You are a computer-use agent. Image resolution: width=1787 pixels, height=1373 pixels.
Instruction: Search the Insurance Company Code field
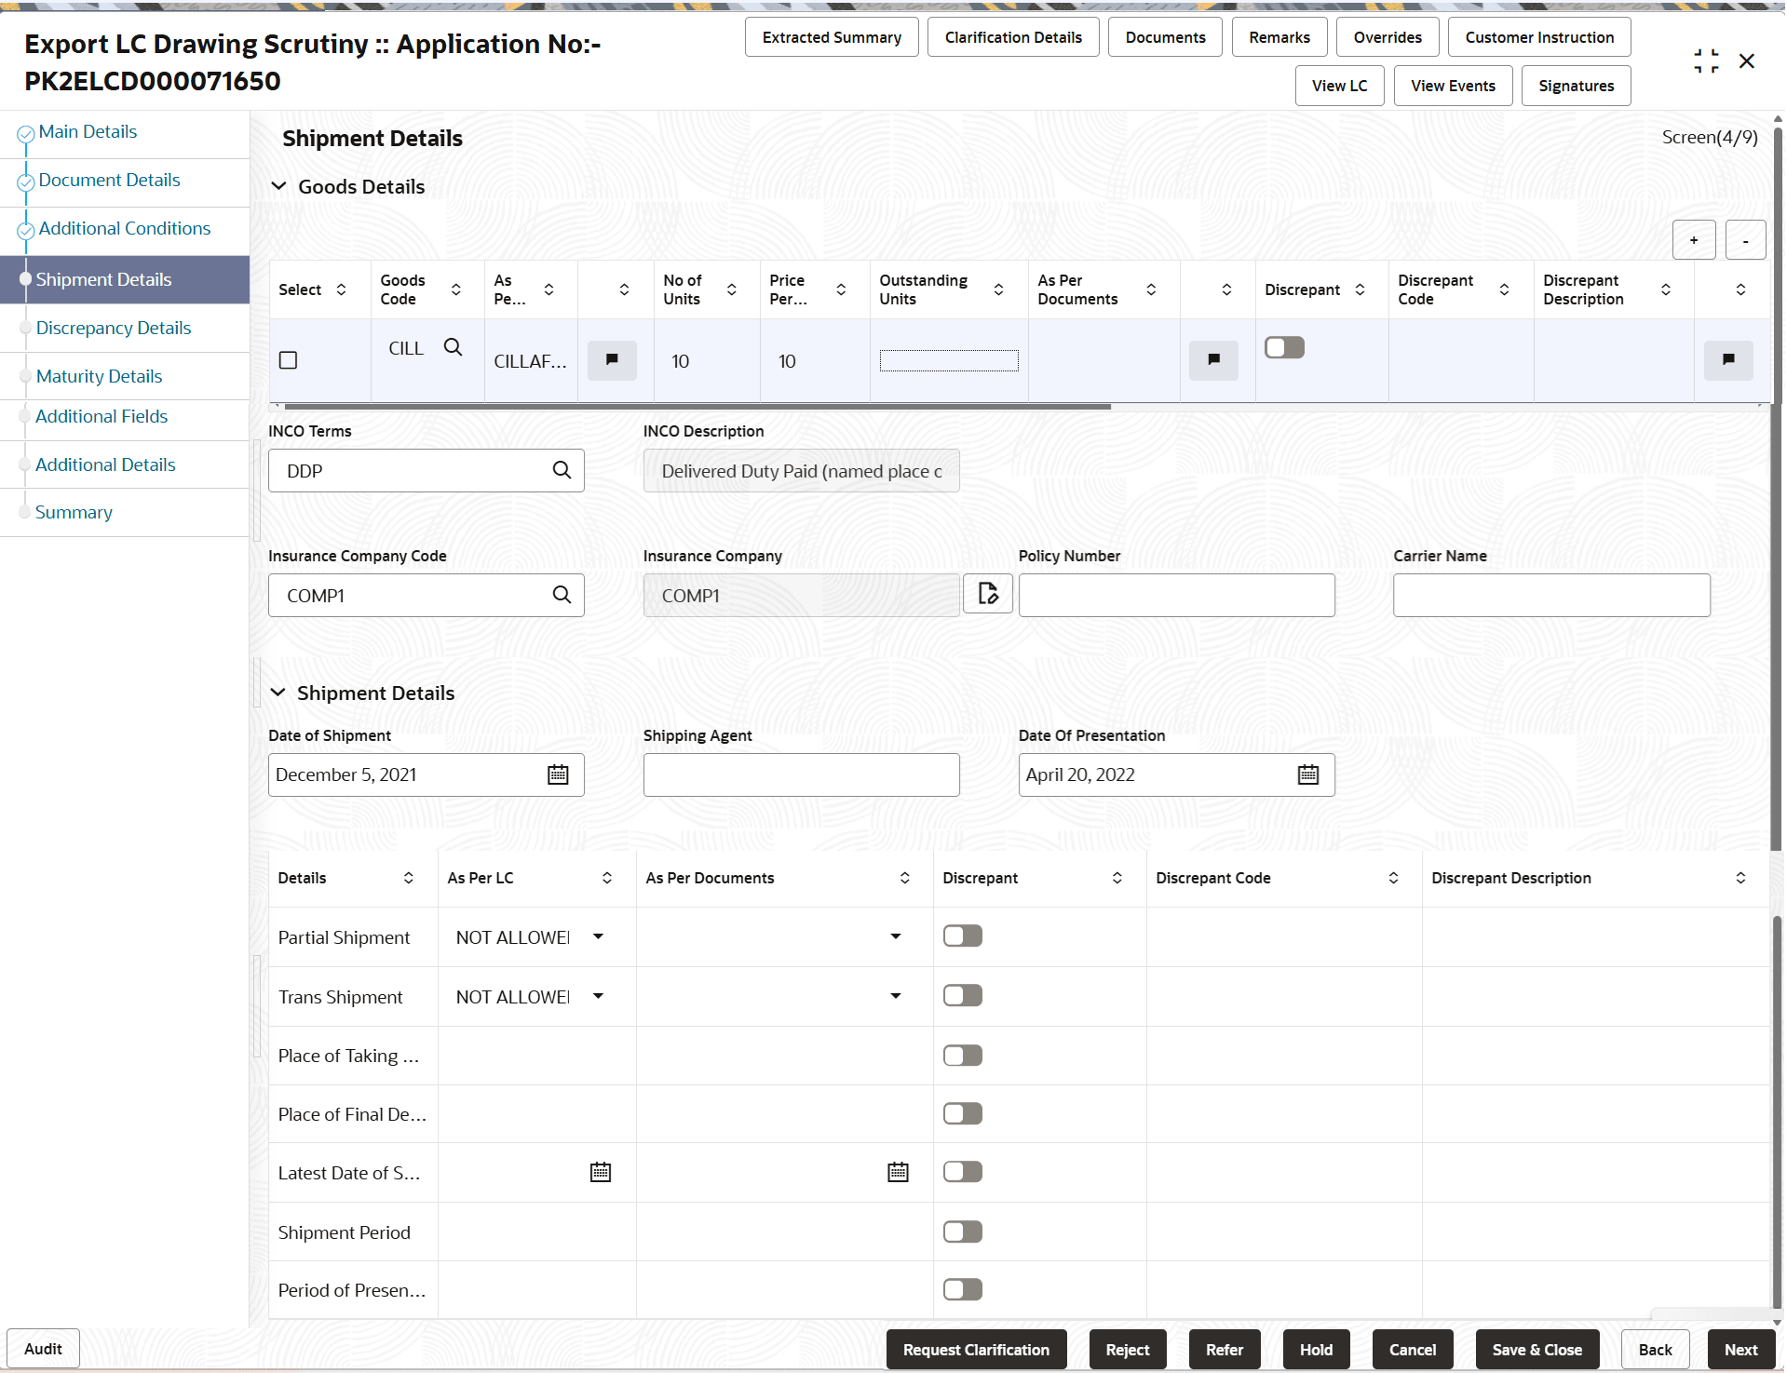[x=562, y=595]
